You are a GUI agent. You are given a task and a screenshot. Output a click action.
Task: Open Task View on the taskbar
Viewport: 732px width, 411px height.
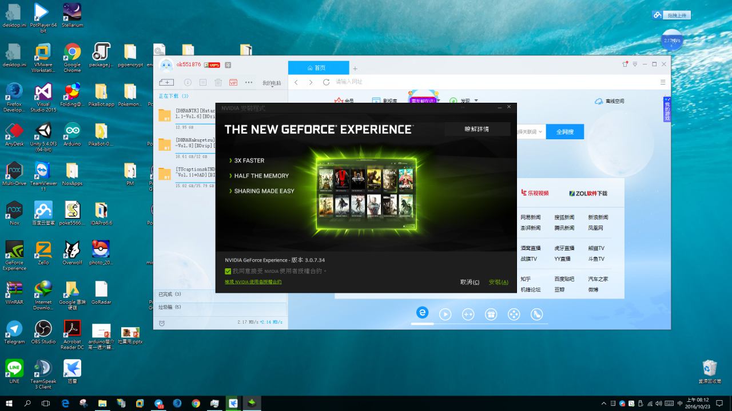46,403
